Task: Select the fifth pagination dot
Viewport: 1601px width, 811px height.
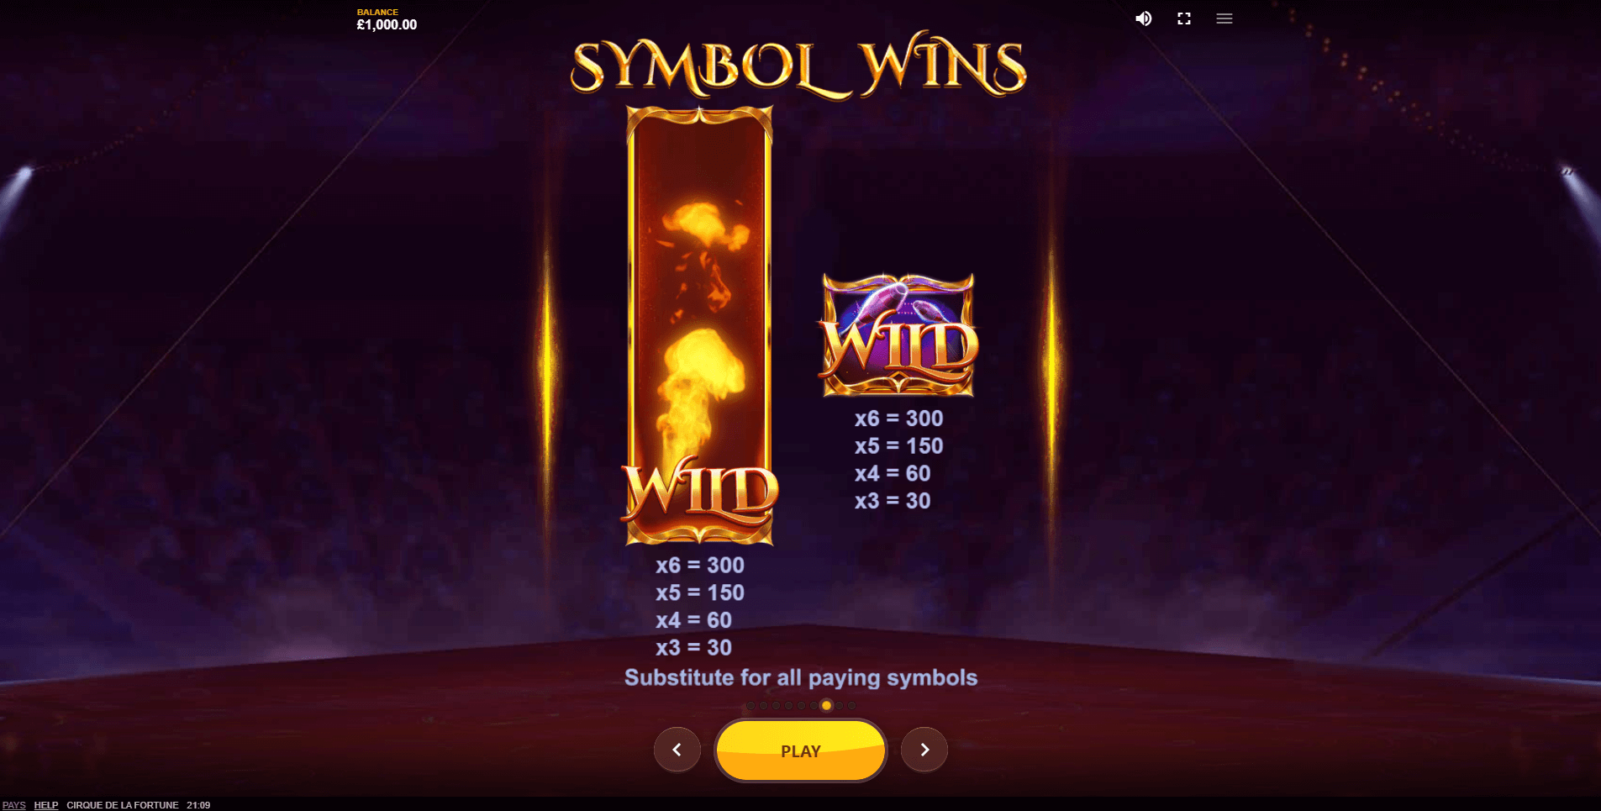Action: pyautogui.click(x=801, y=706)
